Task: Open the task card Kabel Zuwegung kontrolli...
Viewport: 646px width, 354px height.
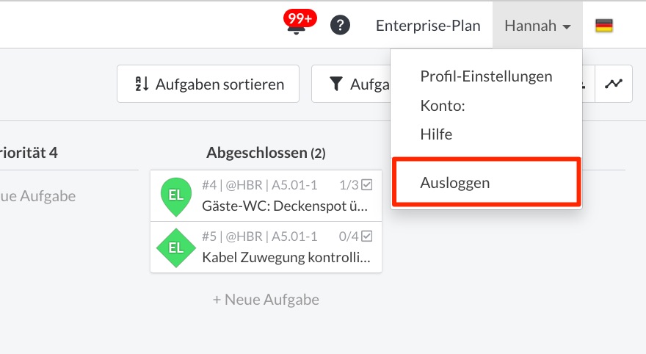Action: [x=266, y=248]
